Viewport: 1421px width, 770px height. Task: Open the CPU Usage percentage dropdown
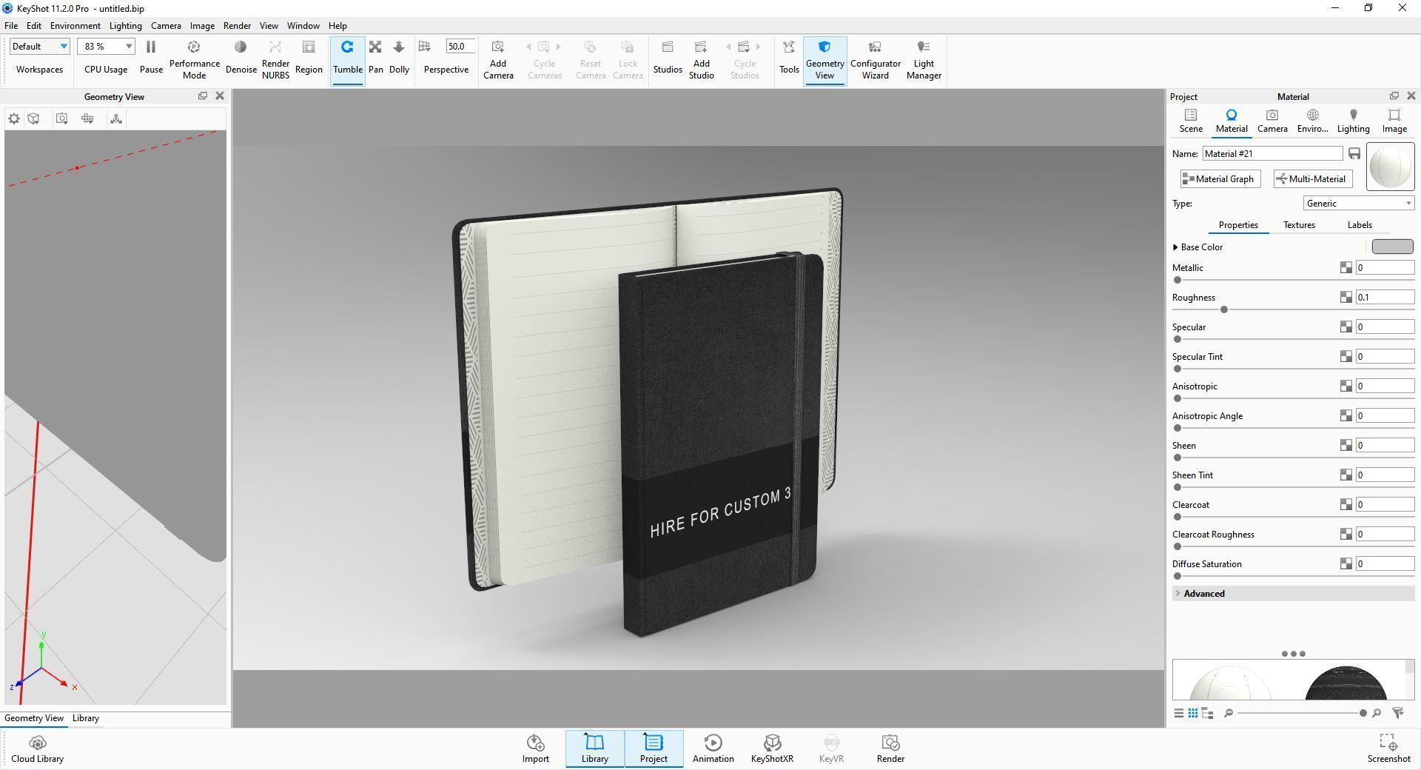click(x=106, y=46)
